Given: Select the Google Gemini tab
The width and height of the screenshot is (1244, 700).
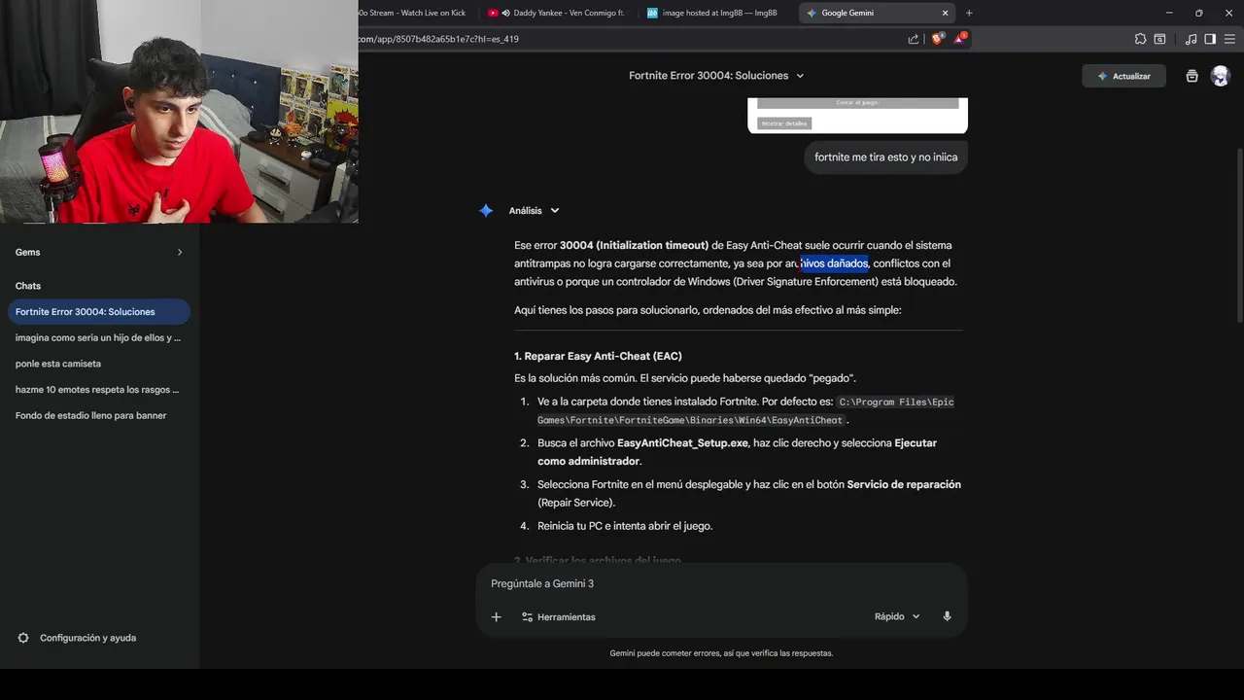Looking at the screenshot, I should (878, 13).
